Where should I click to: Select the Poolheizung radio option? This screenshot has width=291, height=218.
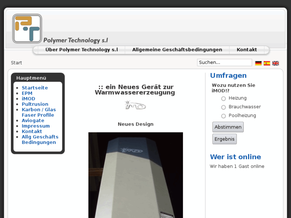pos(223,116)
